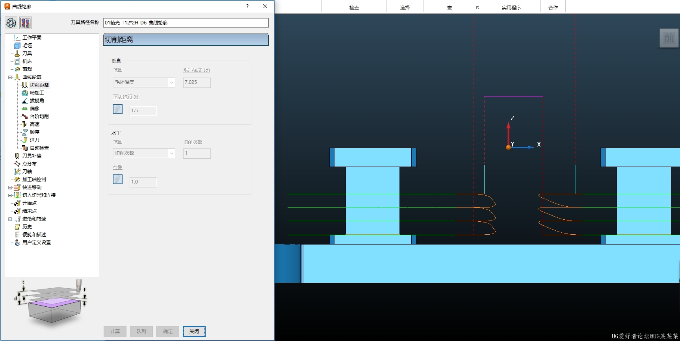Open the 合作 collaboration ribbon group

click(x=553, y=7)
